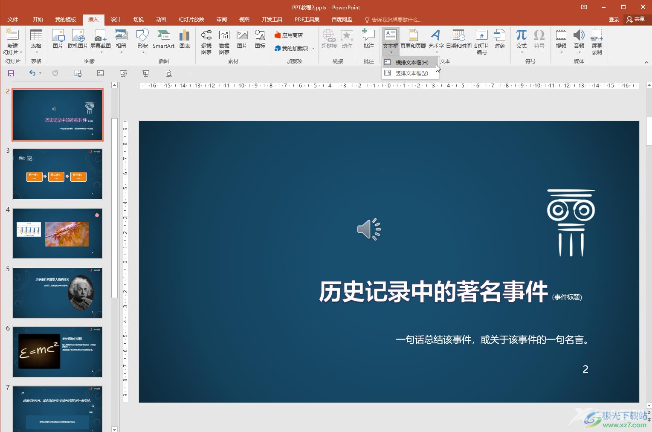Start 屏幕录制 screen recording

click(597, 42)
